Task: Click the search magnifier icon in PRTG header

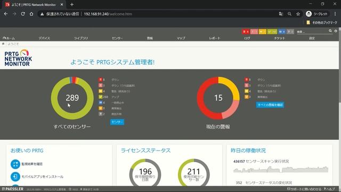Action: coord(330,31)
